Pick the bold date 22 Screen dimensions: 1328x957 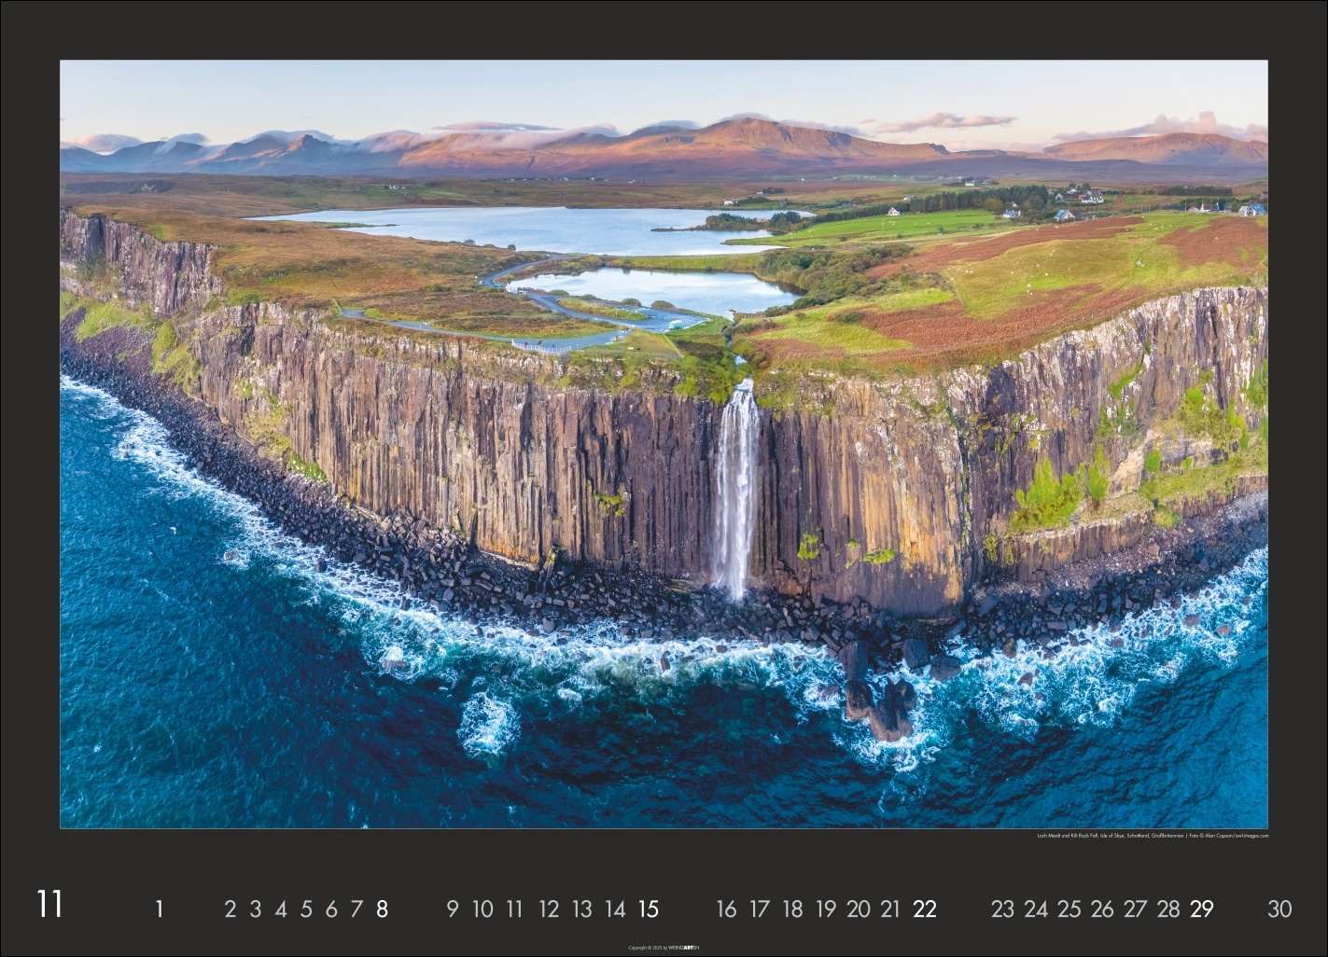924,908
